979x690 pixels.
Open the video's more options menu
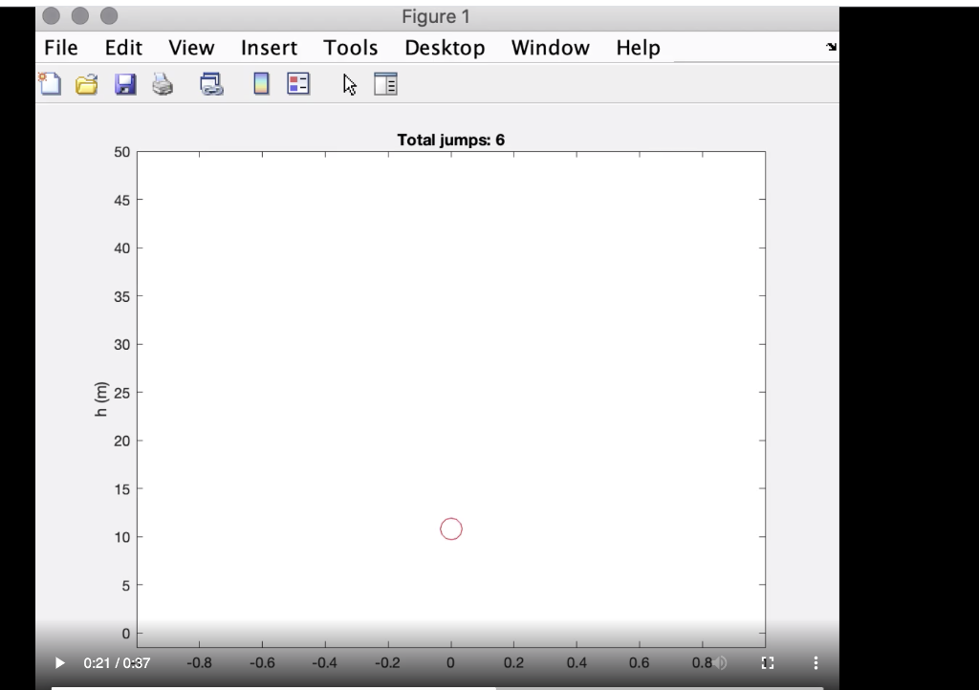[816, 662]
